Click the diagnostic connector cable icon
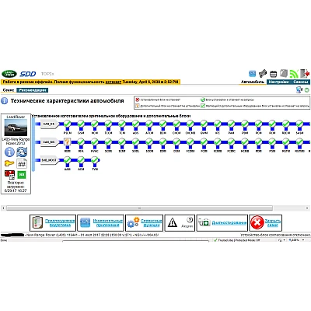 pos(263,73)
